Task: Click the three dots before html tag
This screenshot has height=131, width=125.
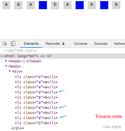Action: click(x=2, y=56)
